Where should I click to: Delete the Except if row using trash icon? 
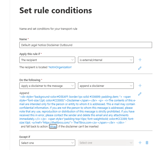[147, 143]
